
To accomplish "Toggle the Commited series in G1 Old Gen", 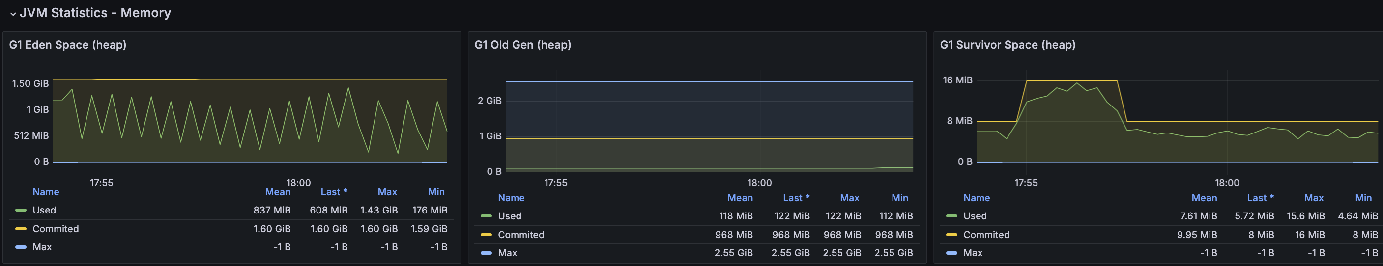I will tap(521, 235).
